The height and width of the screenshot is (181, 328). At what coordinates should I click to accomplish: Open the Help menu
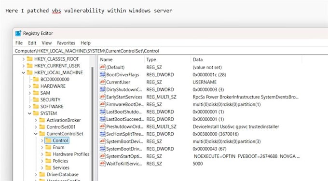(x=85, y=43)
